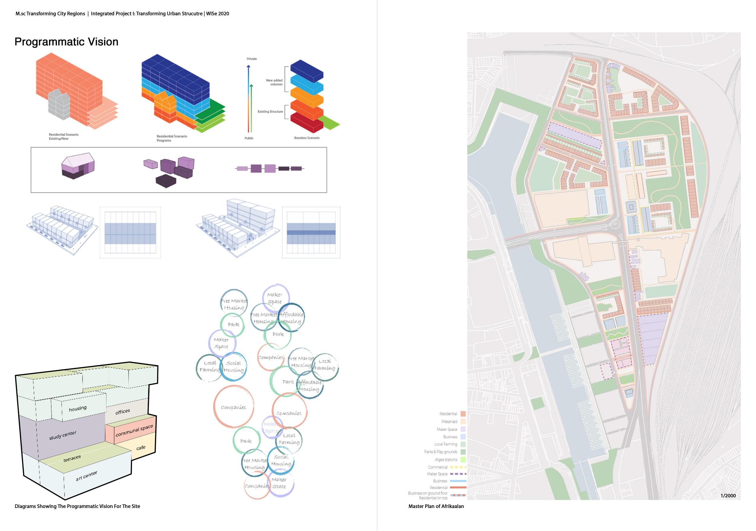Click the purple house icon in the boxed diagram
This screenshot has width=756, height=531.
[x=78, y=166]
